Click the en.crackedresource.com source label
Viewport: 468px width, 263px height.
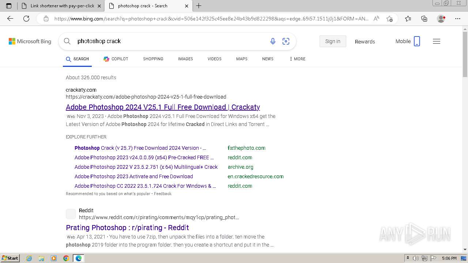point(256,176)
